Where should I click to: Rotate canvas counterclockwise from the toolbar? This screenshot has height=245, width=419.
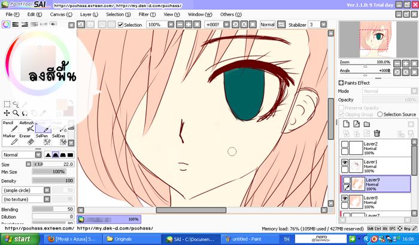(x=235, y=24)
